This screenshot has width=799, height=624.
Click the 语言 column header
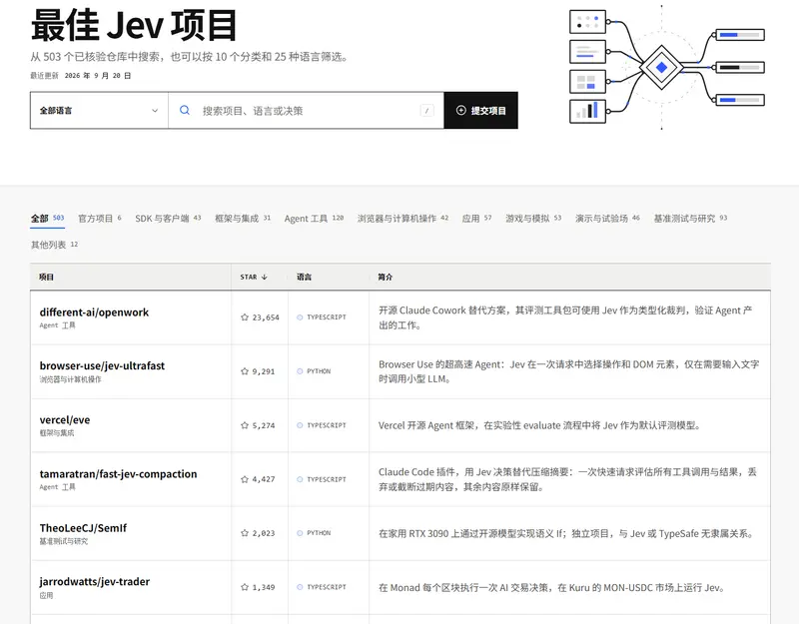pos(305,278)
